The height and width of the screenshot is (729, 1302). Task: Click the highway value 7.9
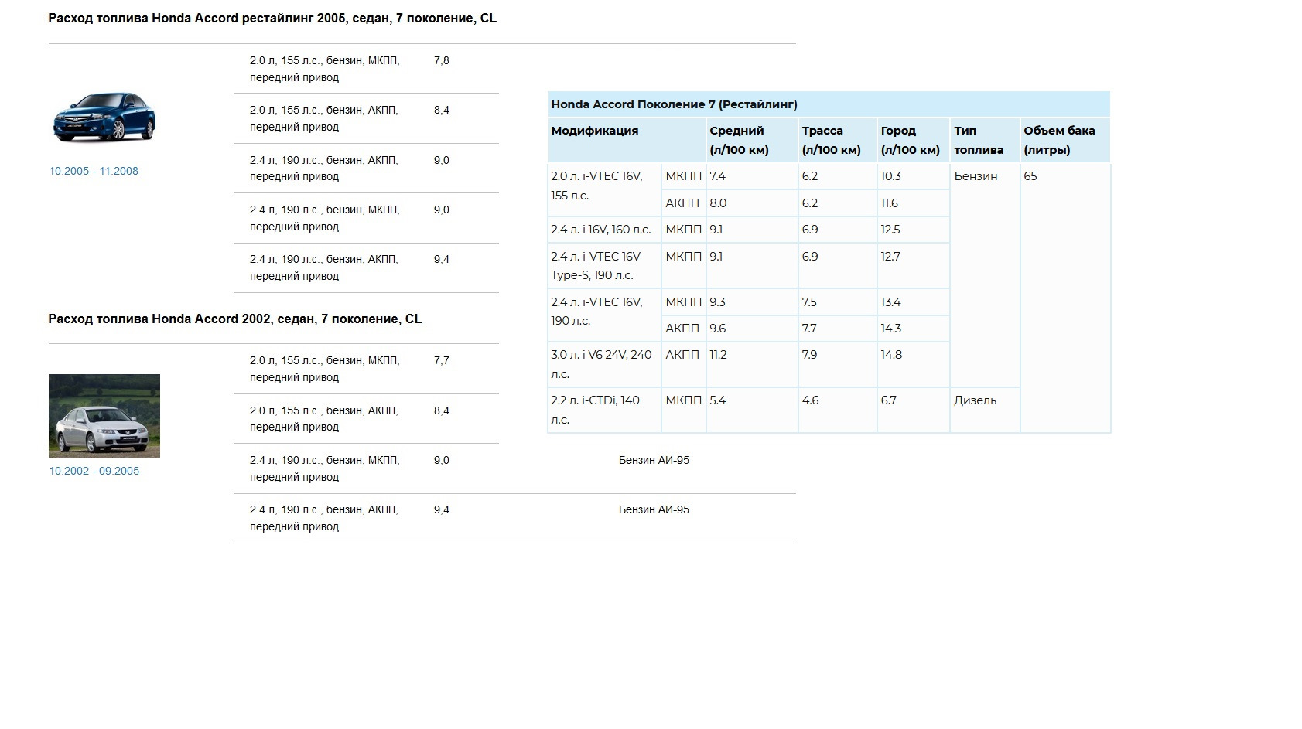click(809, 355)
